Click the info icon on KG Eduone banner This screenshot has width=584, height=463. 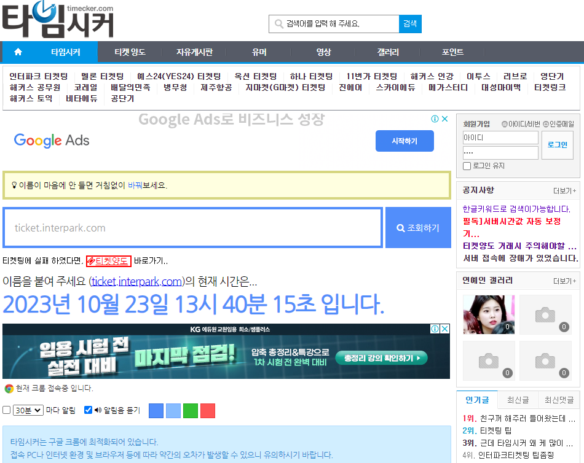(435, 329)
